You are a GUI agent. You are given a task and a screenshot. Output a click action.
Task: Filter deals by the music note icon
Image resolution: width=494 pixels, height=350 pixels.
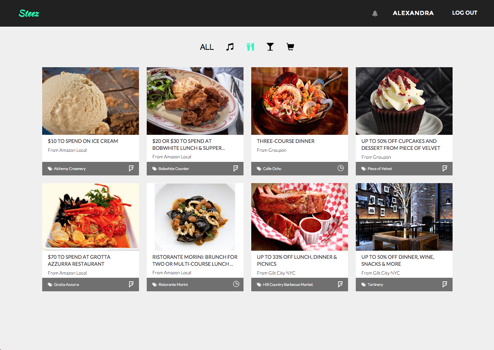tap(230, 47)
